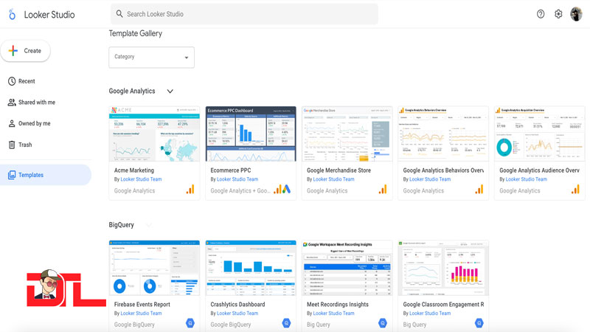Click BigQuery icon on Crashlytics Dashboard card

(287, 323)
